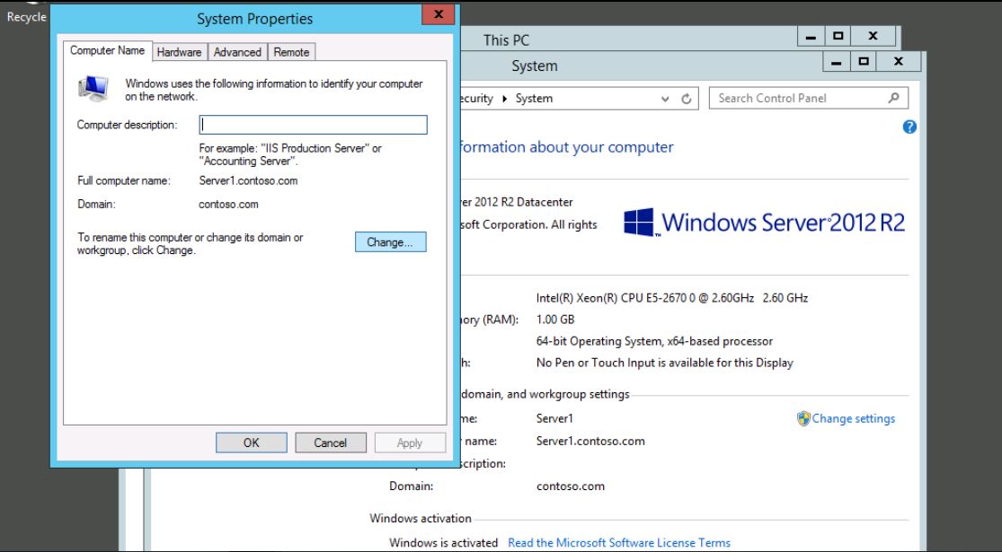Screen dimensions: 1002x552
Task: Refresh the Control Panel address bar
Action: [687, 99]
